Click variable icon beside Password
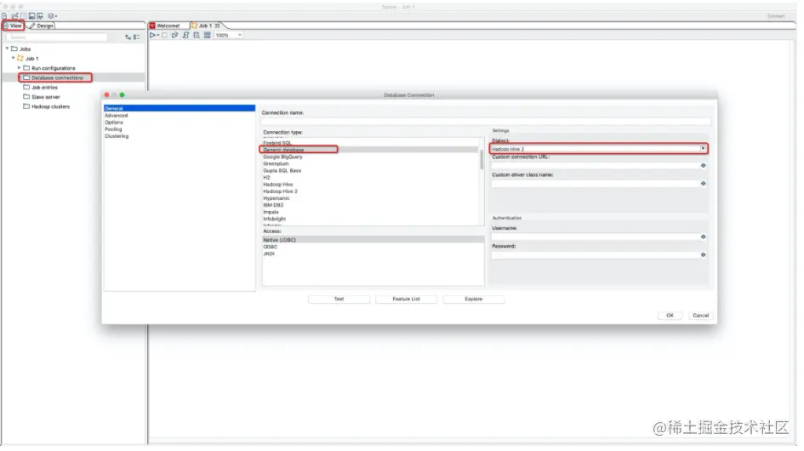Image resolution: width=804 pixels, height=451 pixels. 703,254
